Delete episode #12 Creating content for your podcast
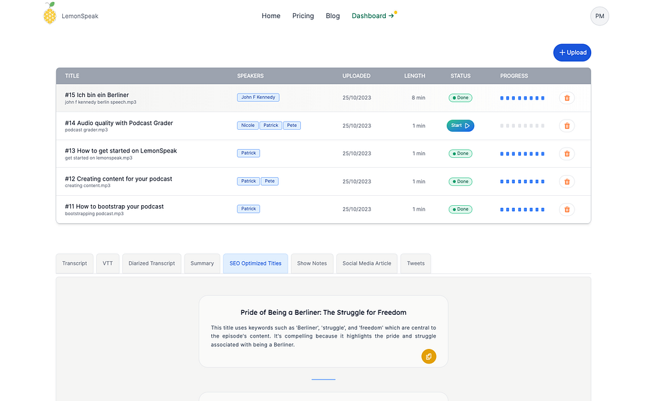650x401 pixels. pos(566,181)
